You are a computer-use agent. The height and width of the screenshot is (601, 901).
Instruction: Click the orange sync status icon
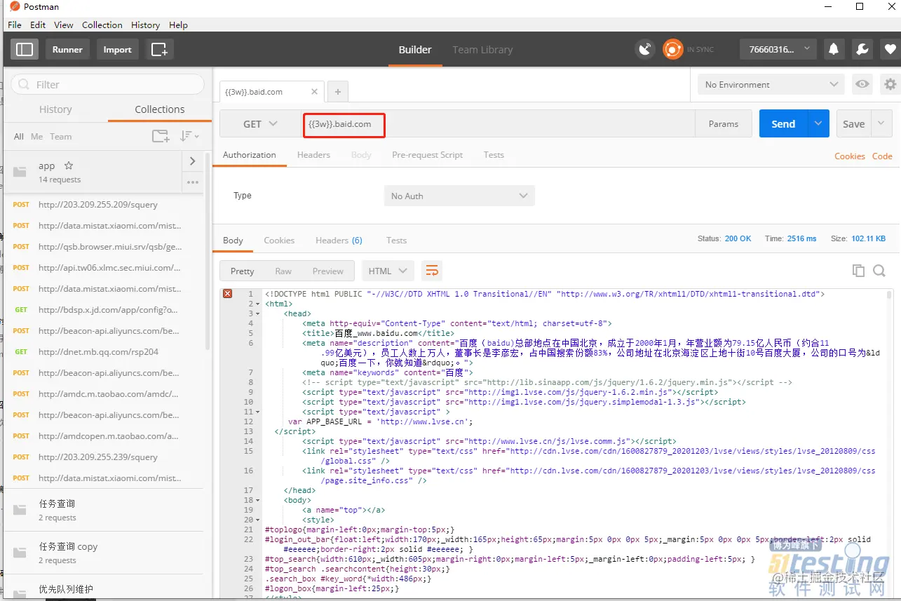click(x=673, y=49)
